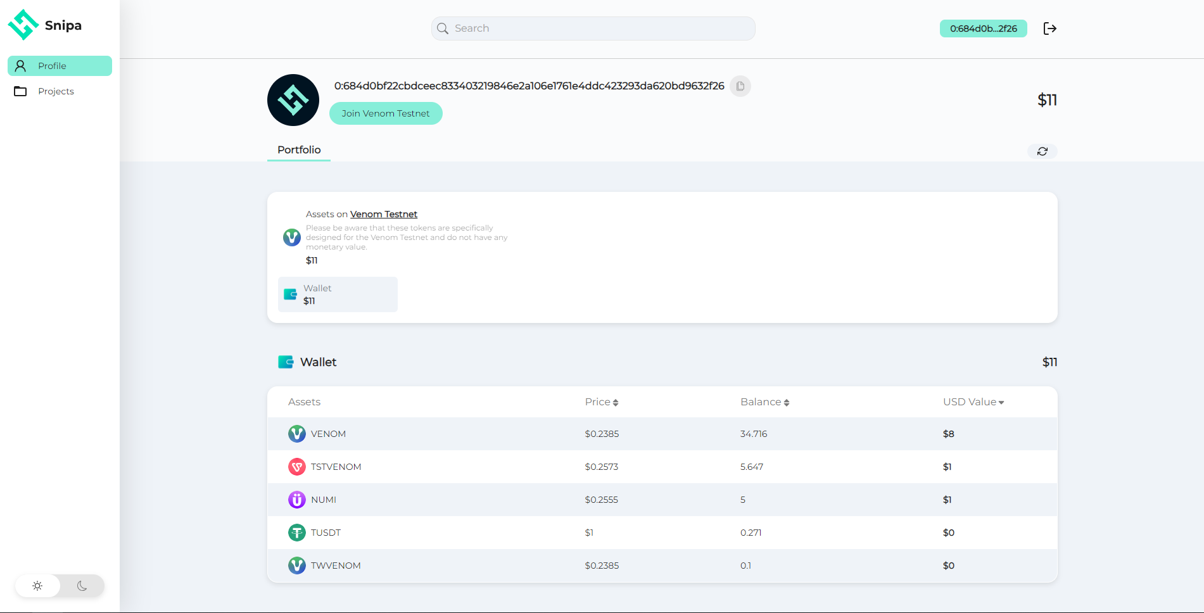The image size is (1204, 613).
Task: Click the TWVENOM token icon
Action: pos(297,566)
